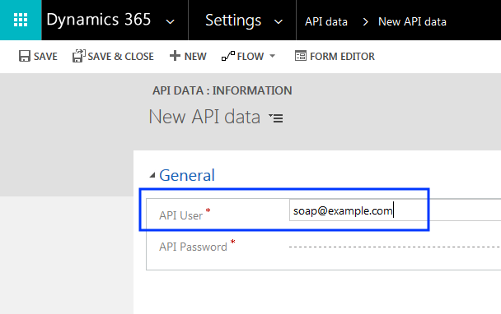The image size is (501, 314).
Task: Click the NEW command label
Action: tap(195, 57)
